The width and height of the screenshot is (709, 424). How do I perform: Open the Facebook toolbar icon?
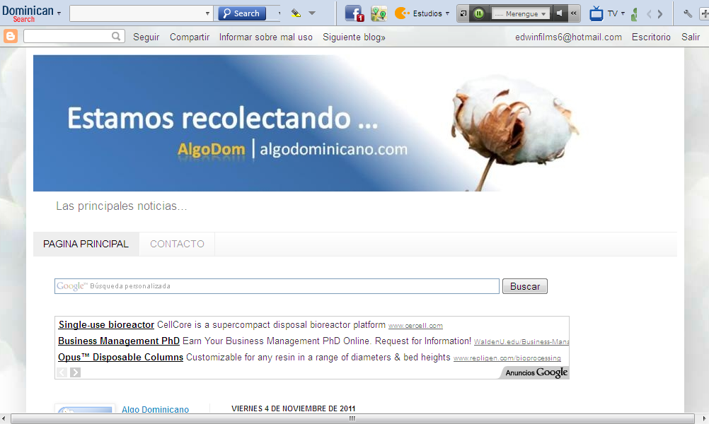[x=354, y=13]
